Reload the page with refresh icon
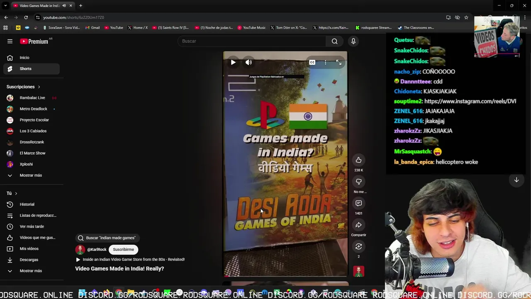The height and width of the screenshot is (299, 531). coord(26,17)
